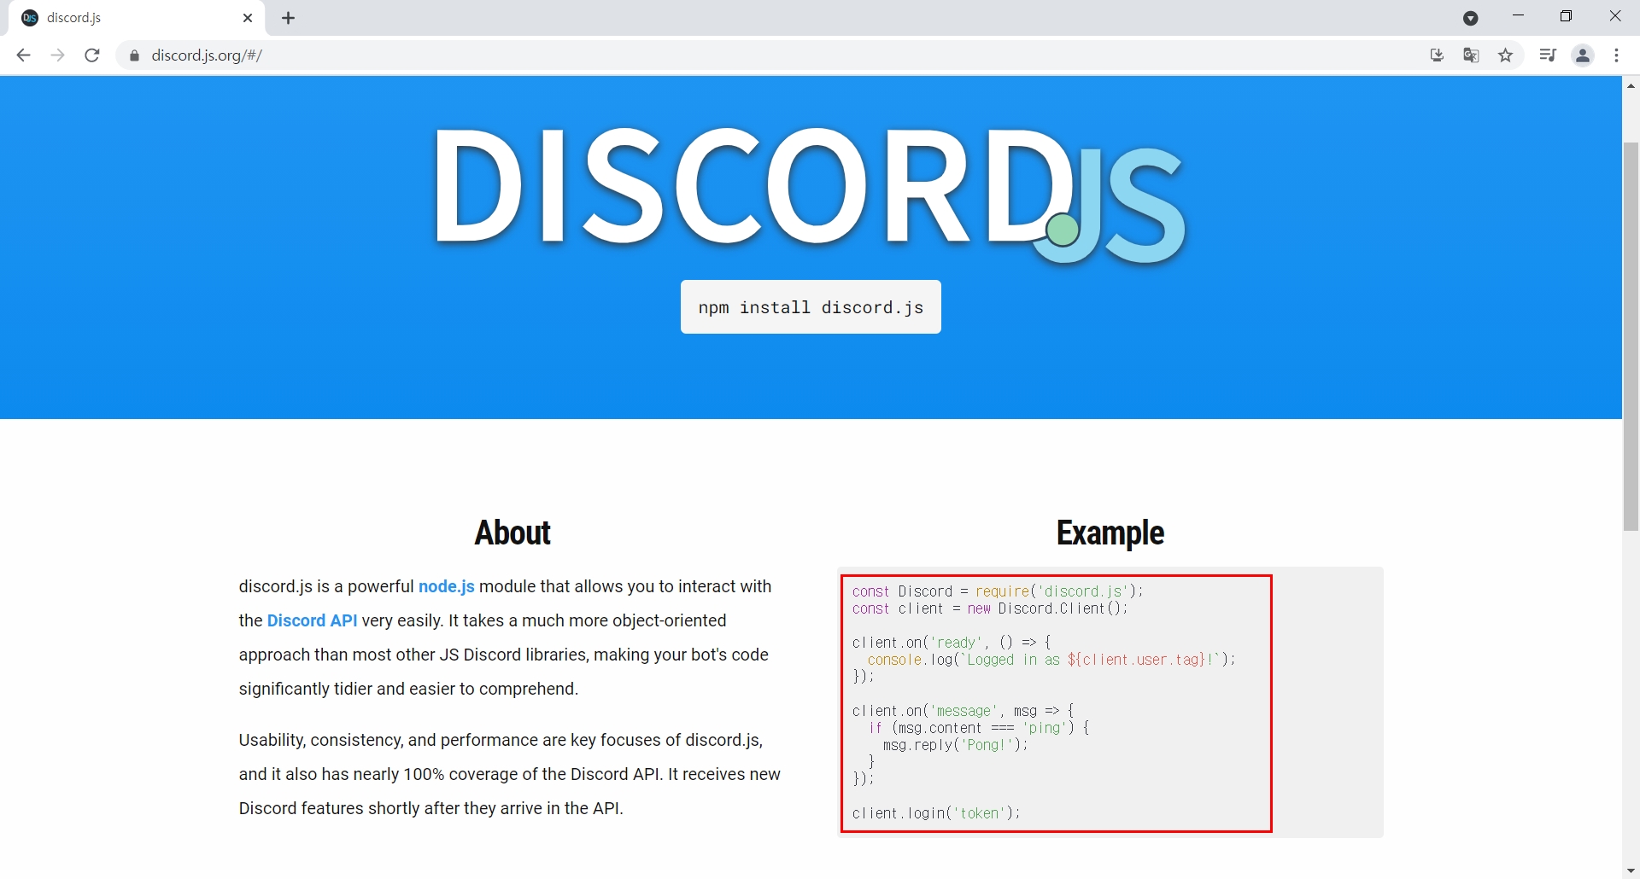Click the vertical scrollbar thumb
Image resolution: width=1640 pixels, height=879 pixels.
tap(1631, 337)
